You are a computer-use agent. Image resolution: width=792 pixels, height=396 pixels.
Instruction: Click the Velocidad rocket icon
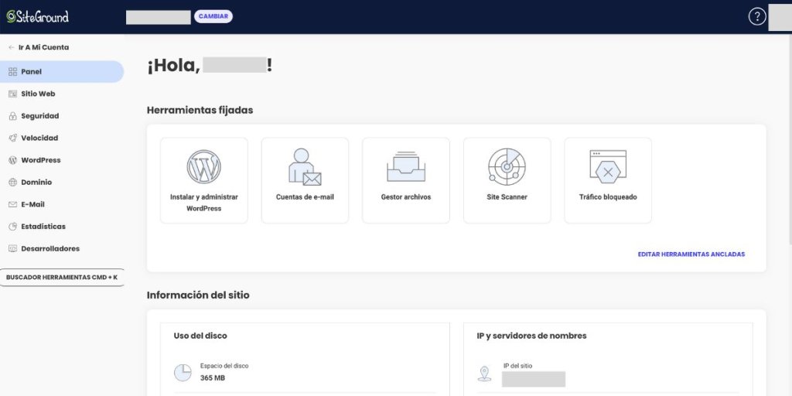(x=12, y=138)
